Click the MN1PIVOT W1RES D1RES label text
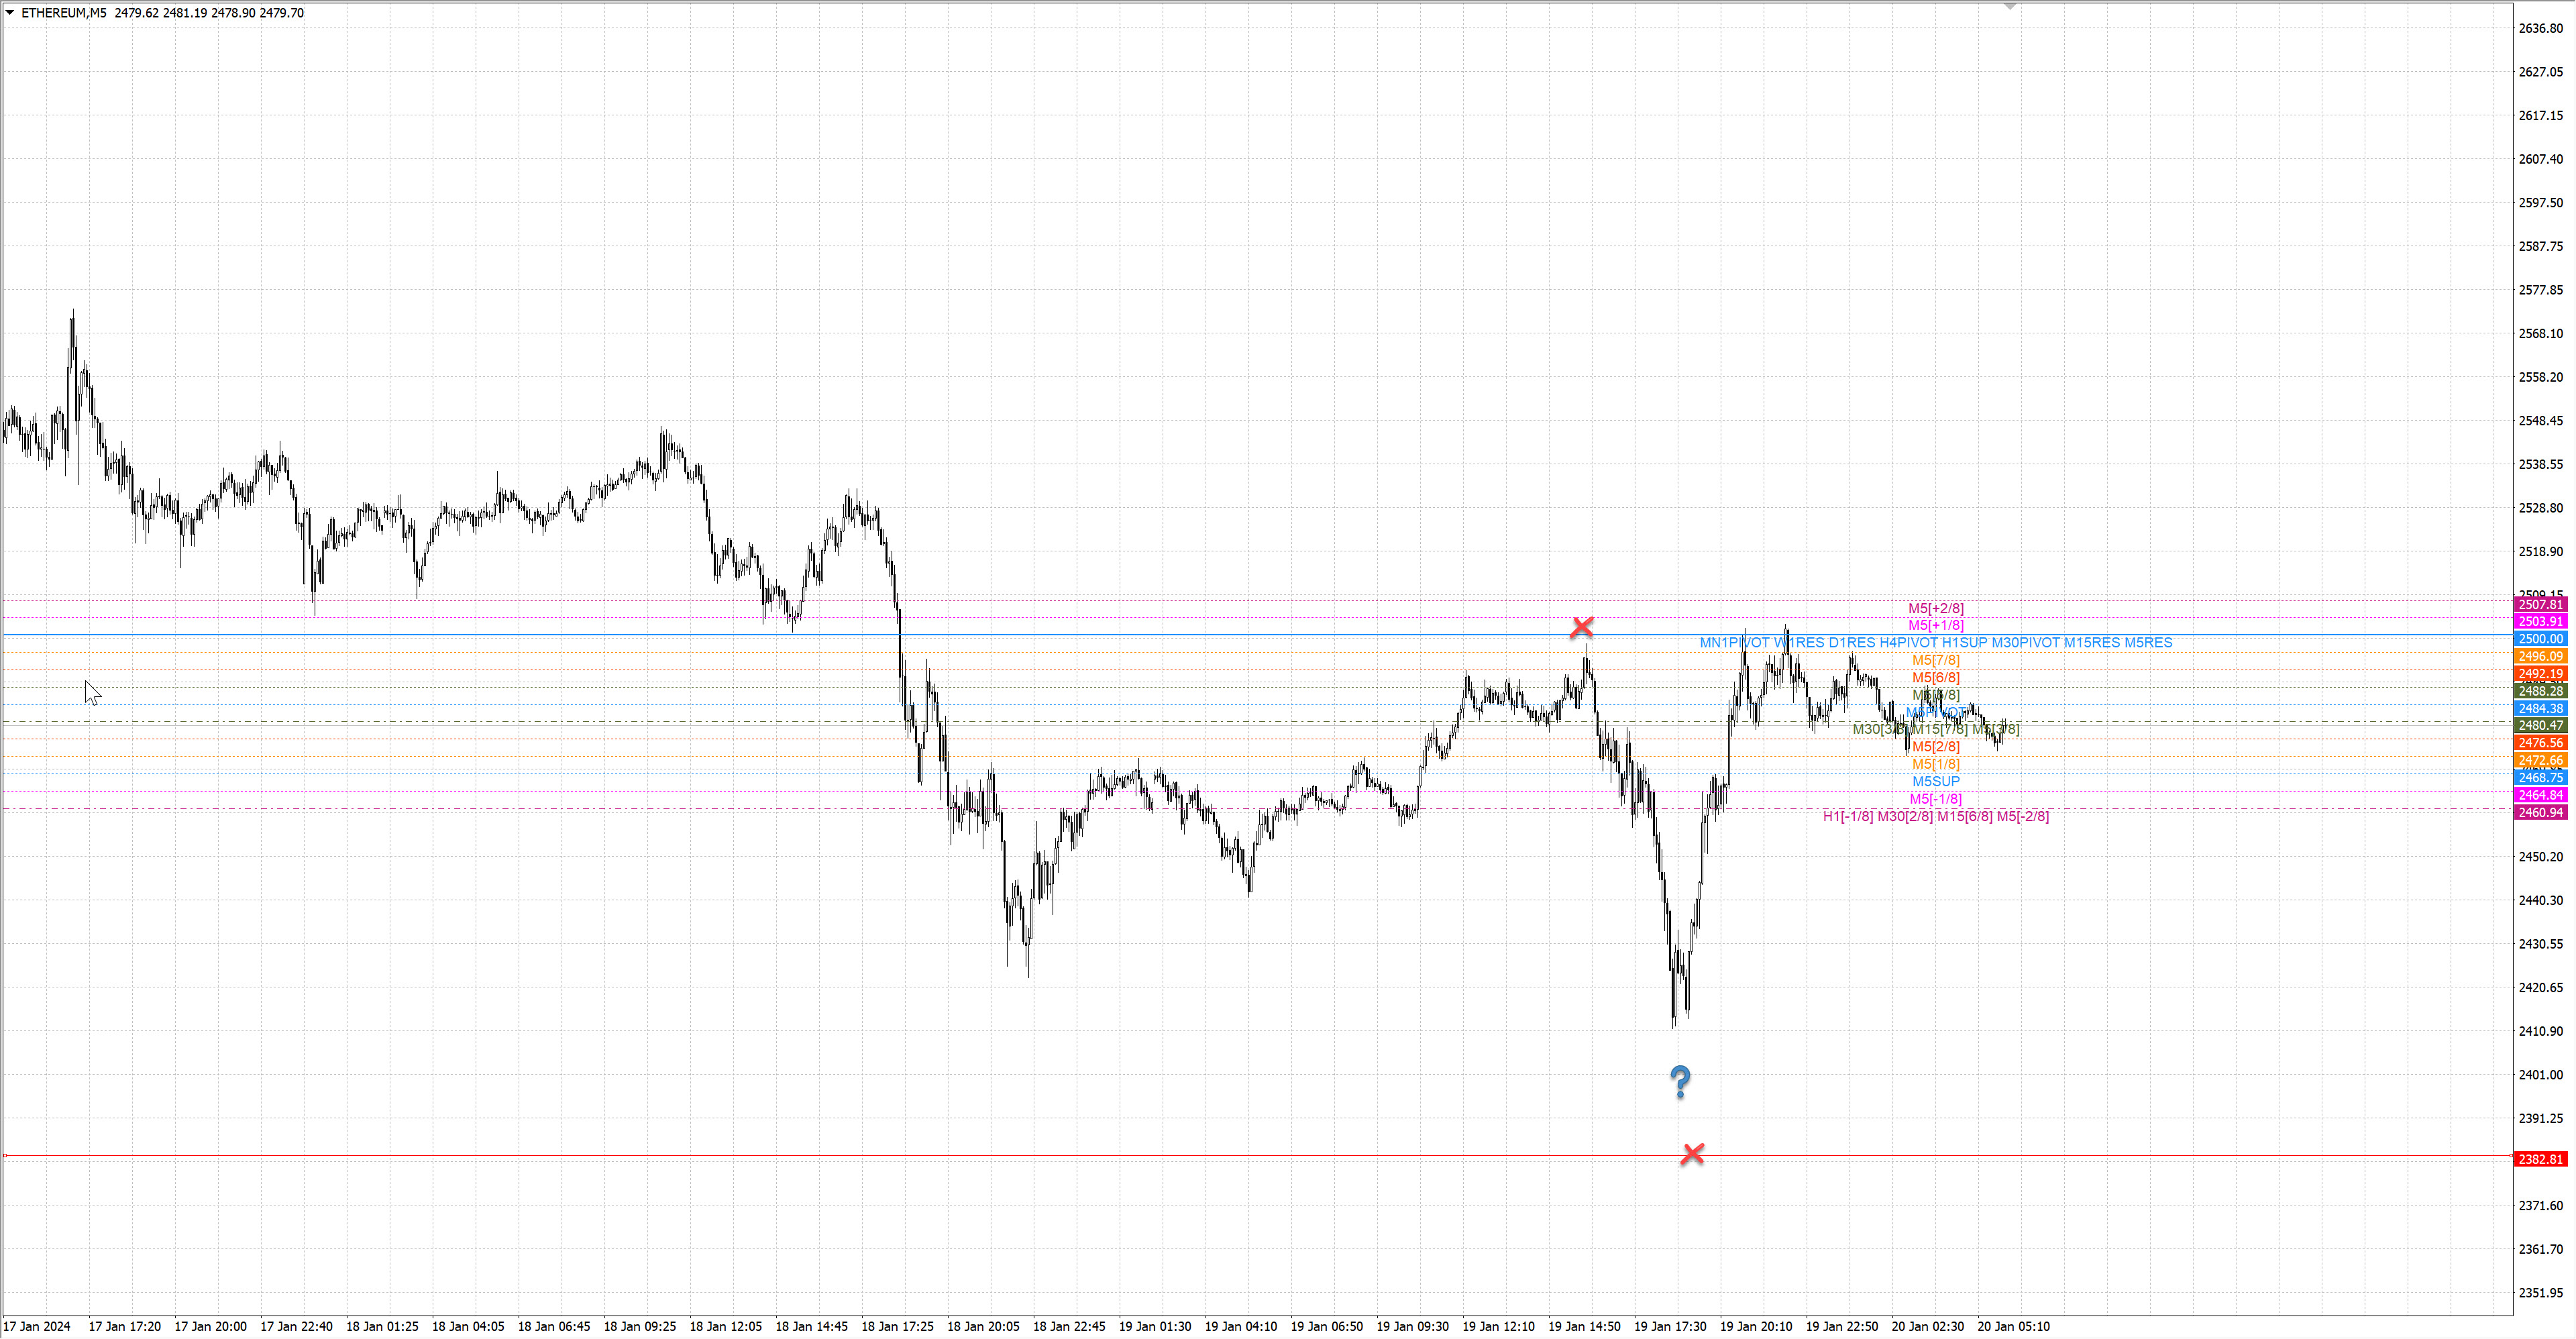The height and width of the screenshot is (1339, 2576). 1787,642
